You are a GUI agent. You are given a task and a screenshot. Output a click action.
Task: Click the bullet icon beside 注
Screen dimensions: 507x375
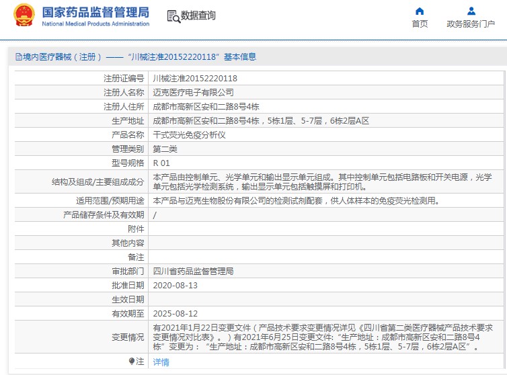click(x=132, y=362)
